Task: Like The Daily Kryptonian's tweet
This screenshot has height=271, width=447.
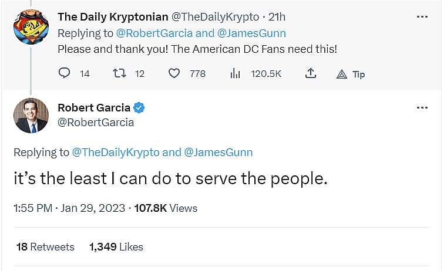Action: pos(174,73)
